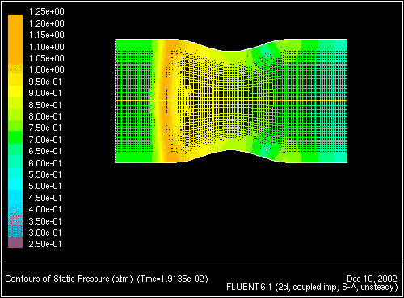Click the mauve swatch at the colorbar bottom

(15, 242)
